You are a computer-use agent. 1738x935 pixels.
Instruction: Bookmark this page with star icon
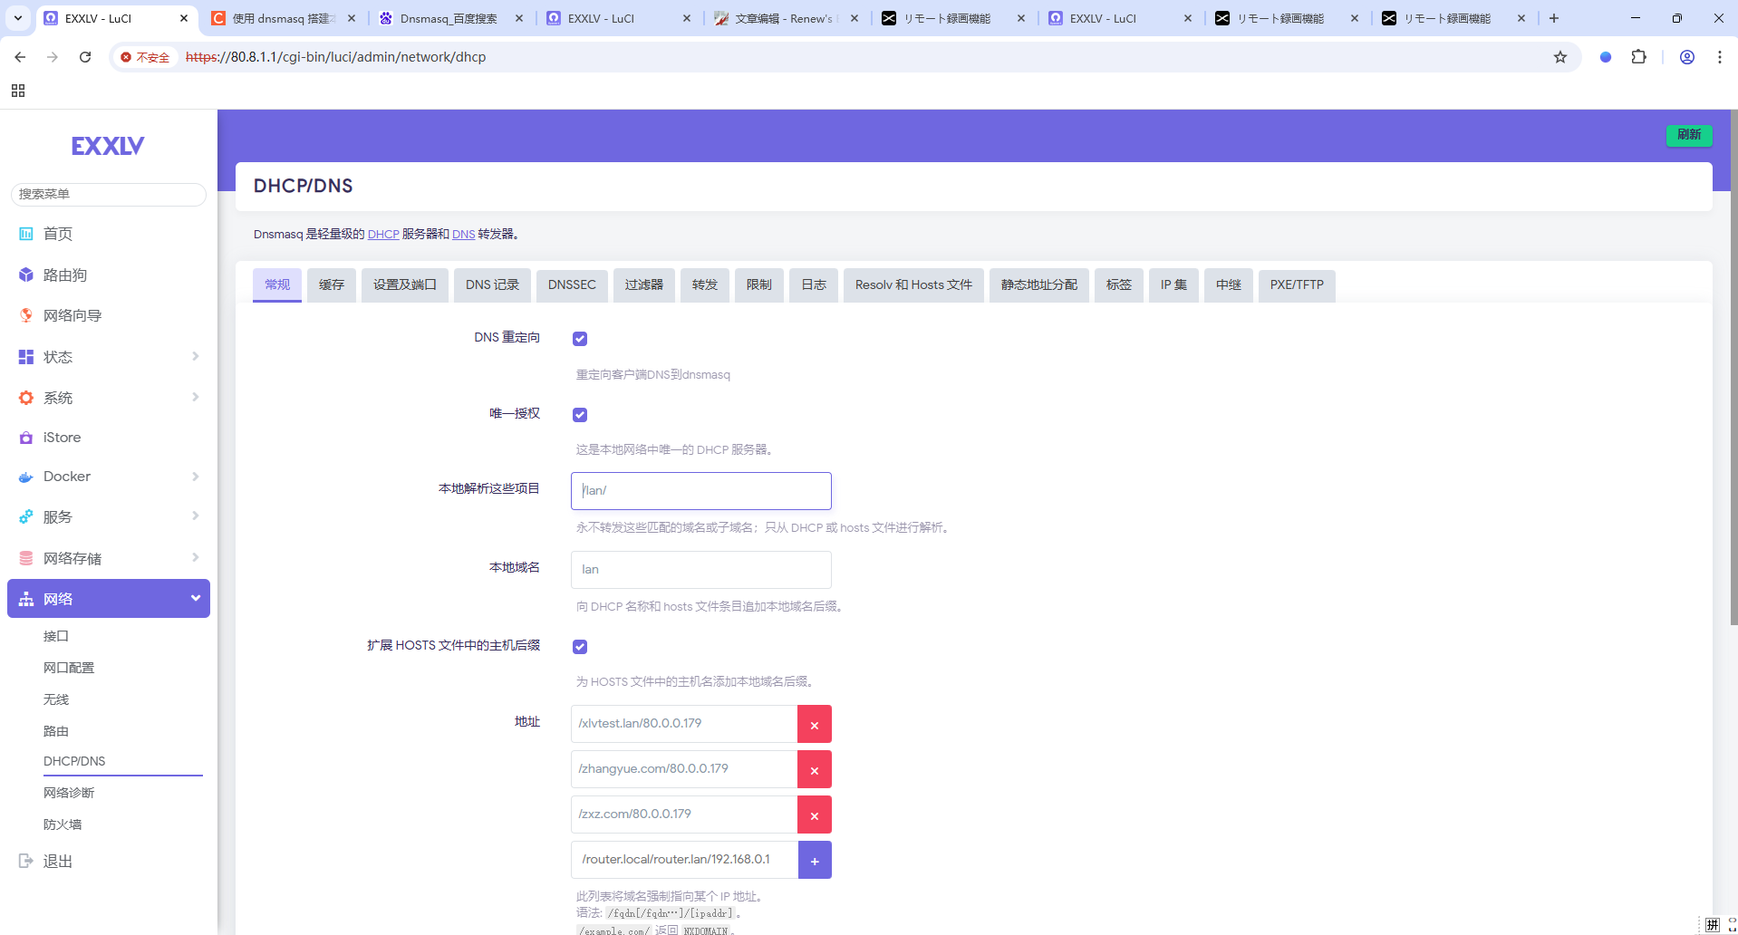coord(1559,57)
